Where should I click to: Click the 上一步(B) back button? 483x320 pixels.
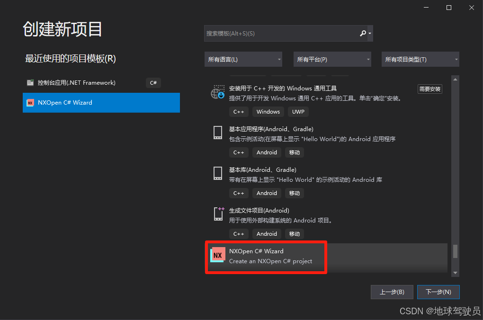pos(392,292)
